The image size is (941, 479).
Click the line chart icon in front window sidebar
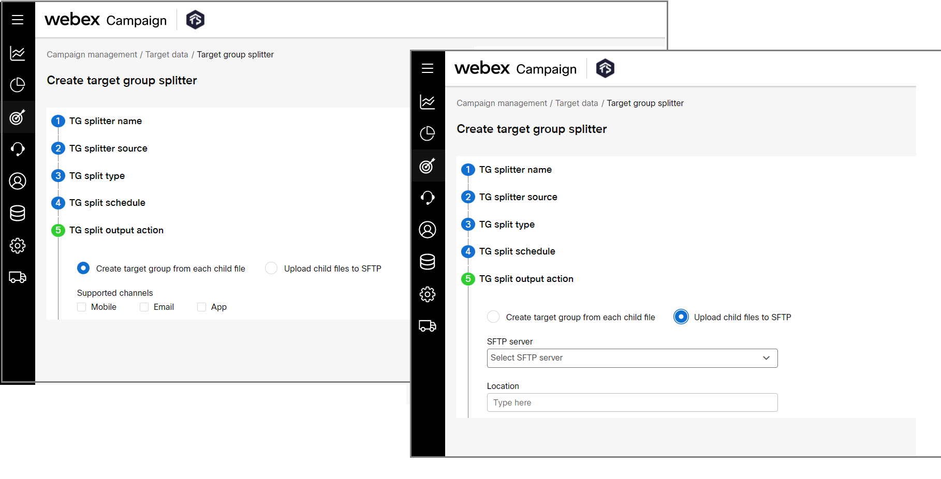coord(428,102)
